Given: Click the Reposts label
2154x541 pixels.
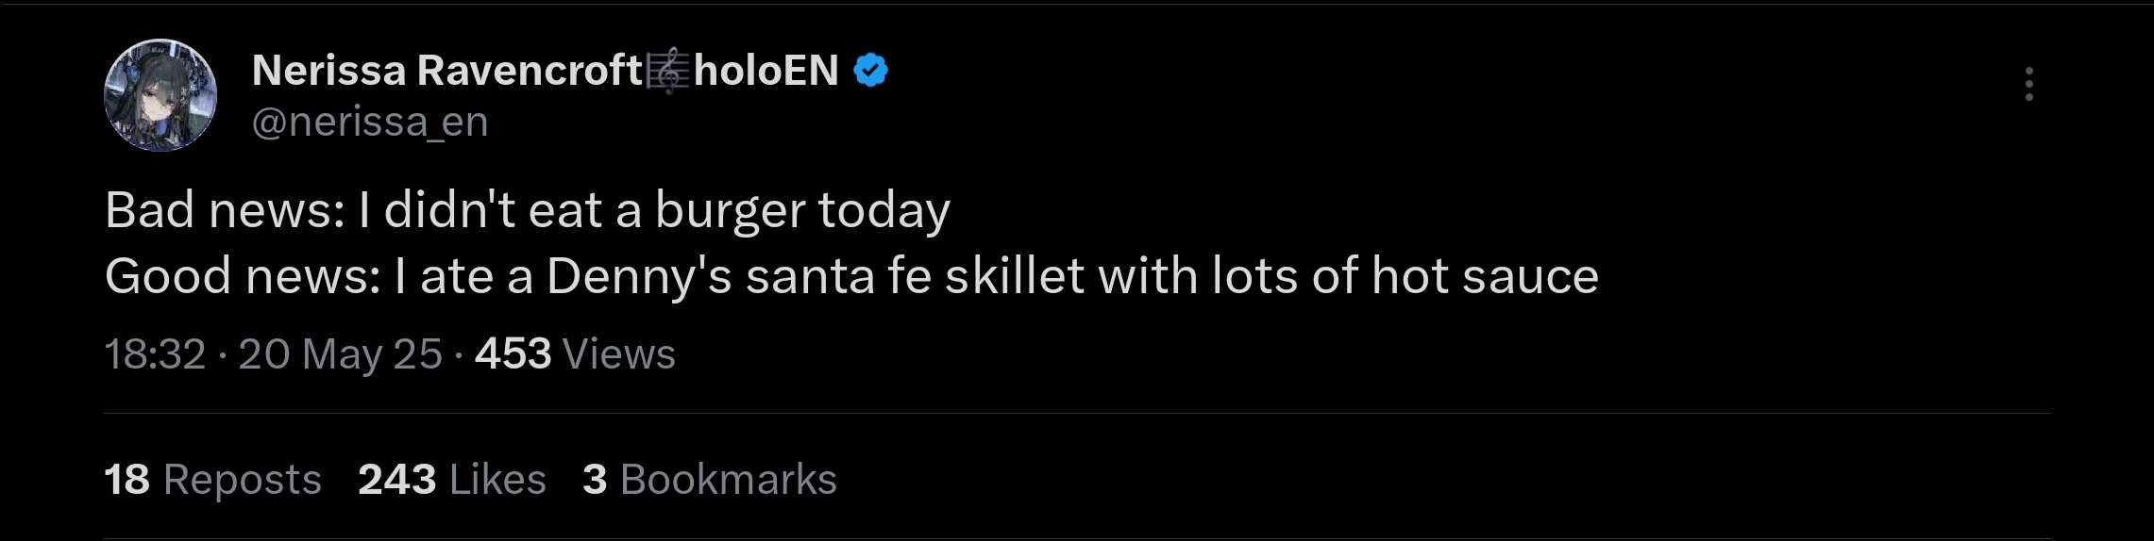Looking at the screenshot, I should 243,480.
